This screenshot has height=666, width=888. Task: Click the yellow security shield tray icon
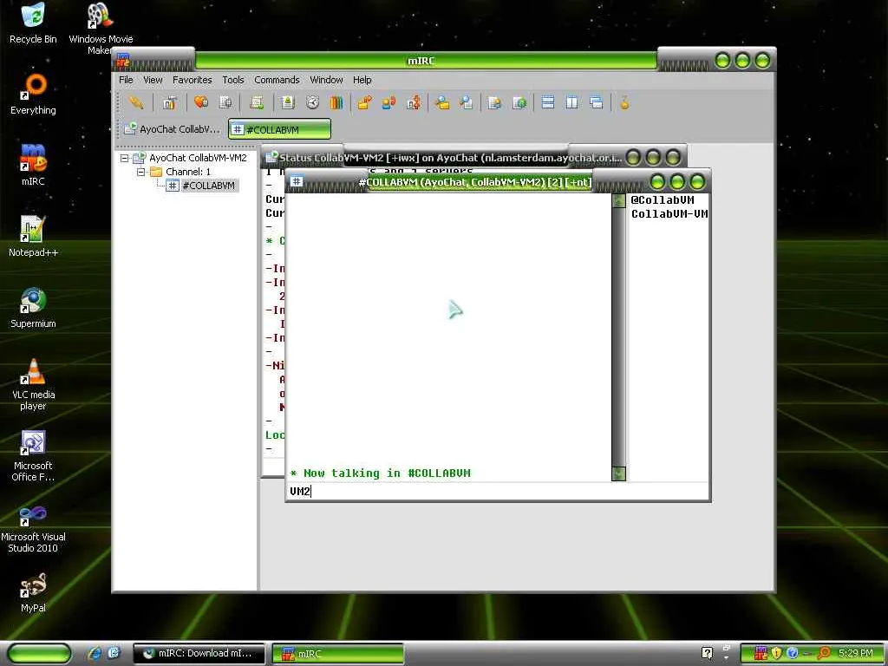click(776, 653)
